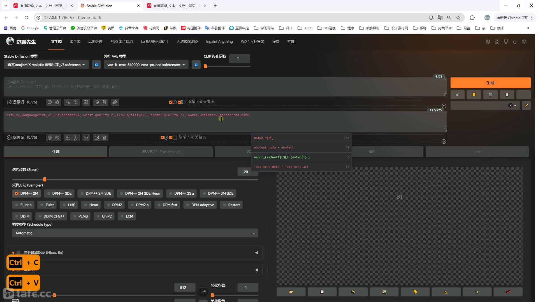Click globe icon in negative prompt toolbar
This screenshot has height=302, width=538.
[50, 138]
